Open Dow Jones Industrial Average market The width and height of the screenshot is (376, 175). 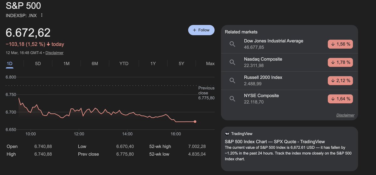(x=274, y=41)
